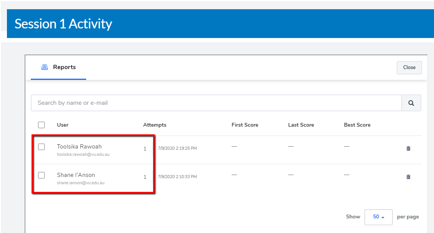Image resolution: width=434 pixels, height=233 pixels.
Task: Open the 50 per page dropdown
Action: coord(378,217)
